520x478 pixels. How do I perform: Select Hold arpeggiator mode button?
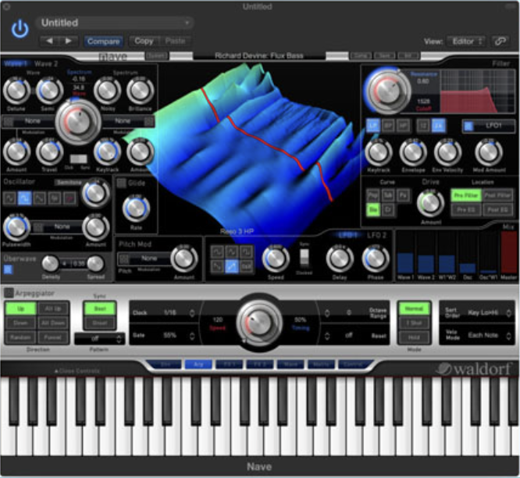[414, 337]
